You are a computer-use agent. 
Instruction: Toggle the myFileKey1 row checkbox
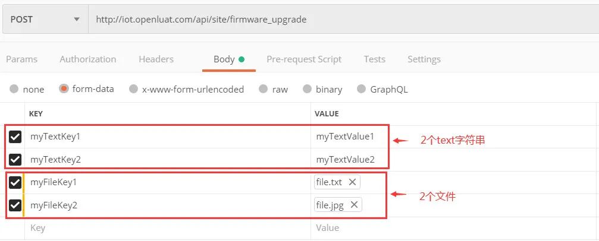[15, 182]
